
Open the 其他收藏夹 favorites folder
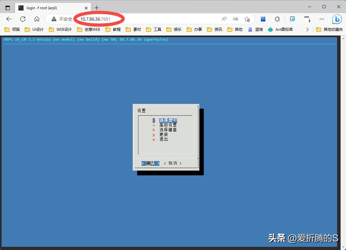[329, 29]
